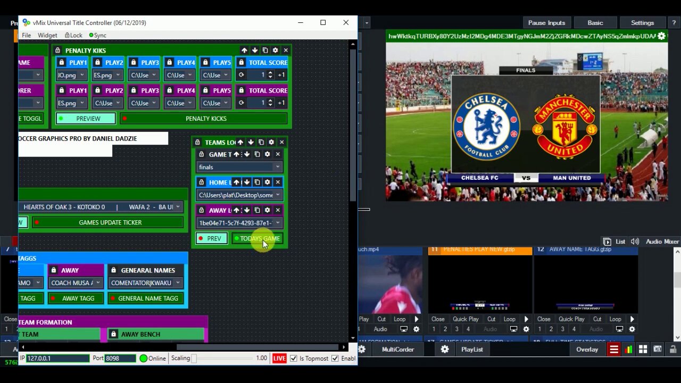The height and width of the screenshot is (383, 681).
Task: Move the Home L row down
Action: click(246, 182)
